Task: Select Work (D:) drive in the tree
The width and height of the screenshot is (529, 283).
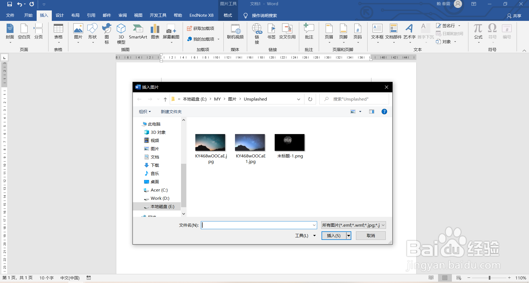Action: point(157,198)
